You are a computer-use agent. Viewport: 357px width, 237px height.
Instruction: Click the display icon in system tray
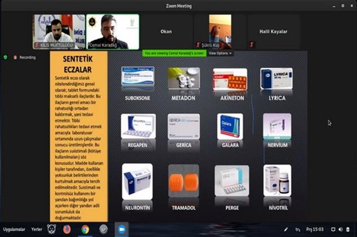(333, 229)
